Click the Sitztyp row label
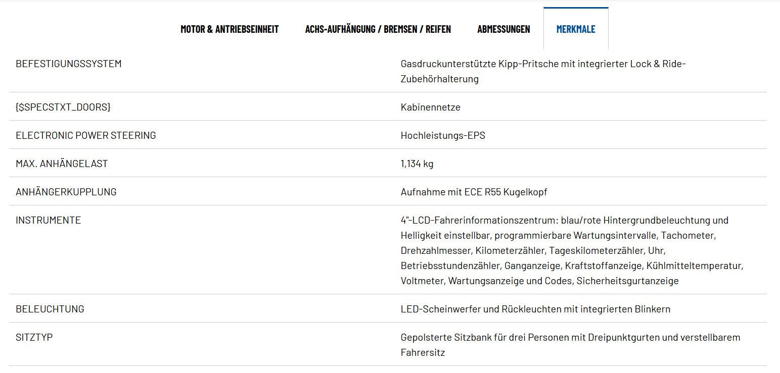Screen dimensions: 780x373 point(34,337)
